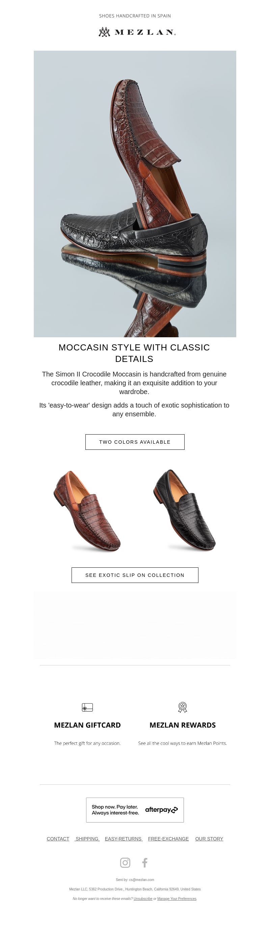The height and width of the screenshot is (930, 270).
Task: Open the Mezlan Rewards heading
Action: pos(182,725)
